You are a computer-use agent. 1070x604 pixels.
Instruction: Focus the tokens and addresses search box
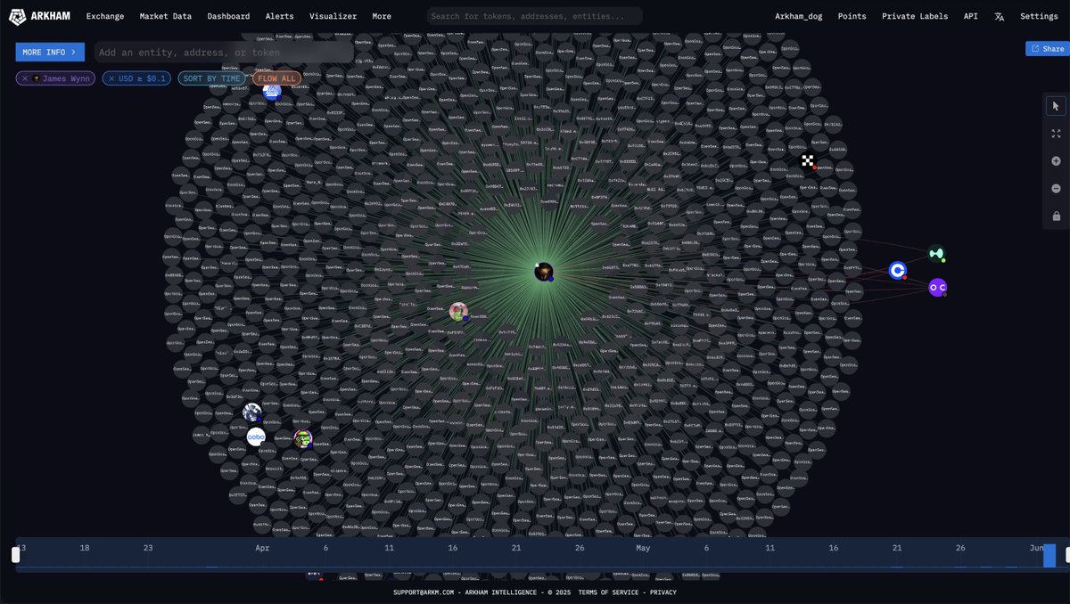(534, 16)
